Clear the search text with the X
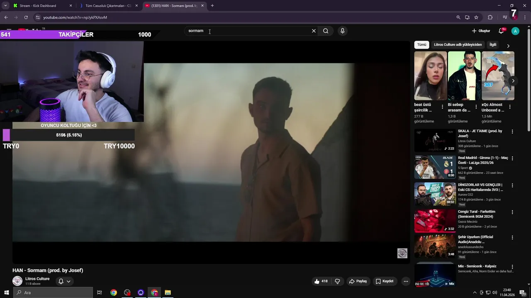 click(x=314, y=31)
